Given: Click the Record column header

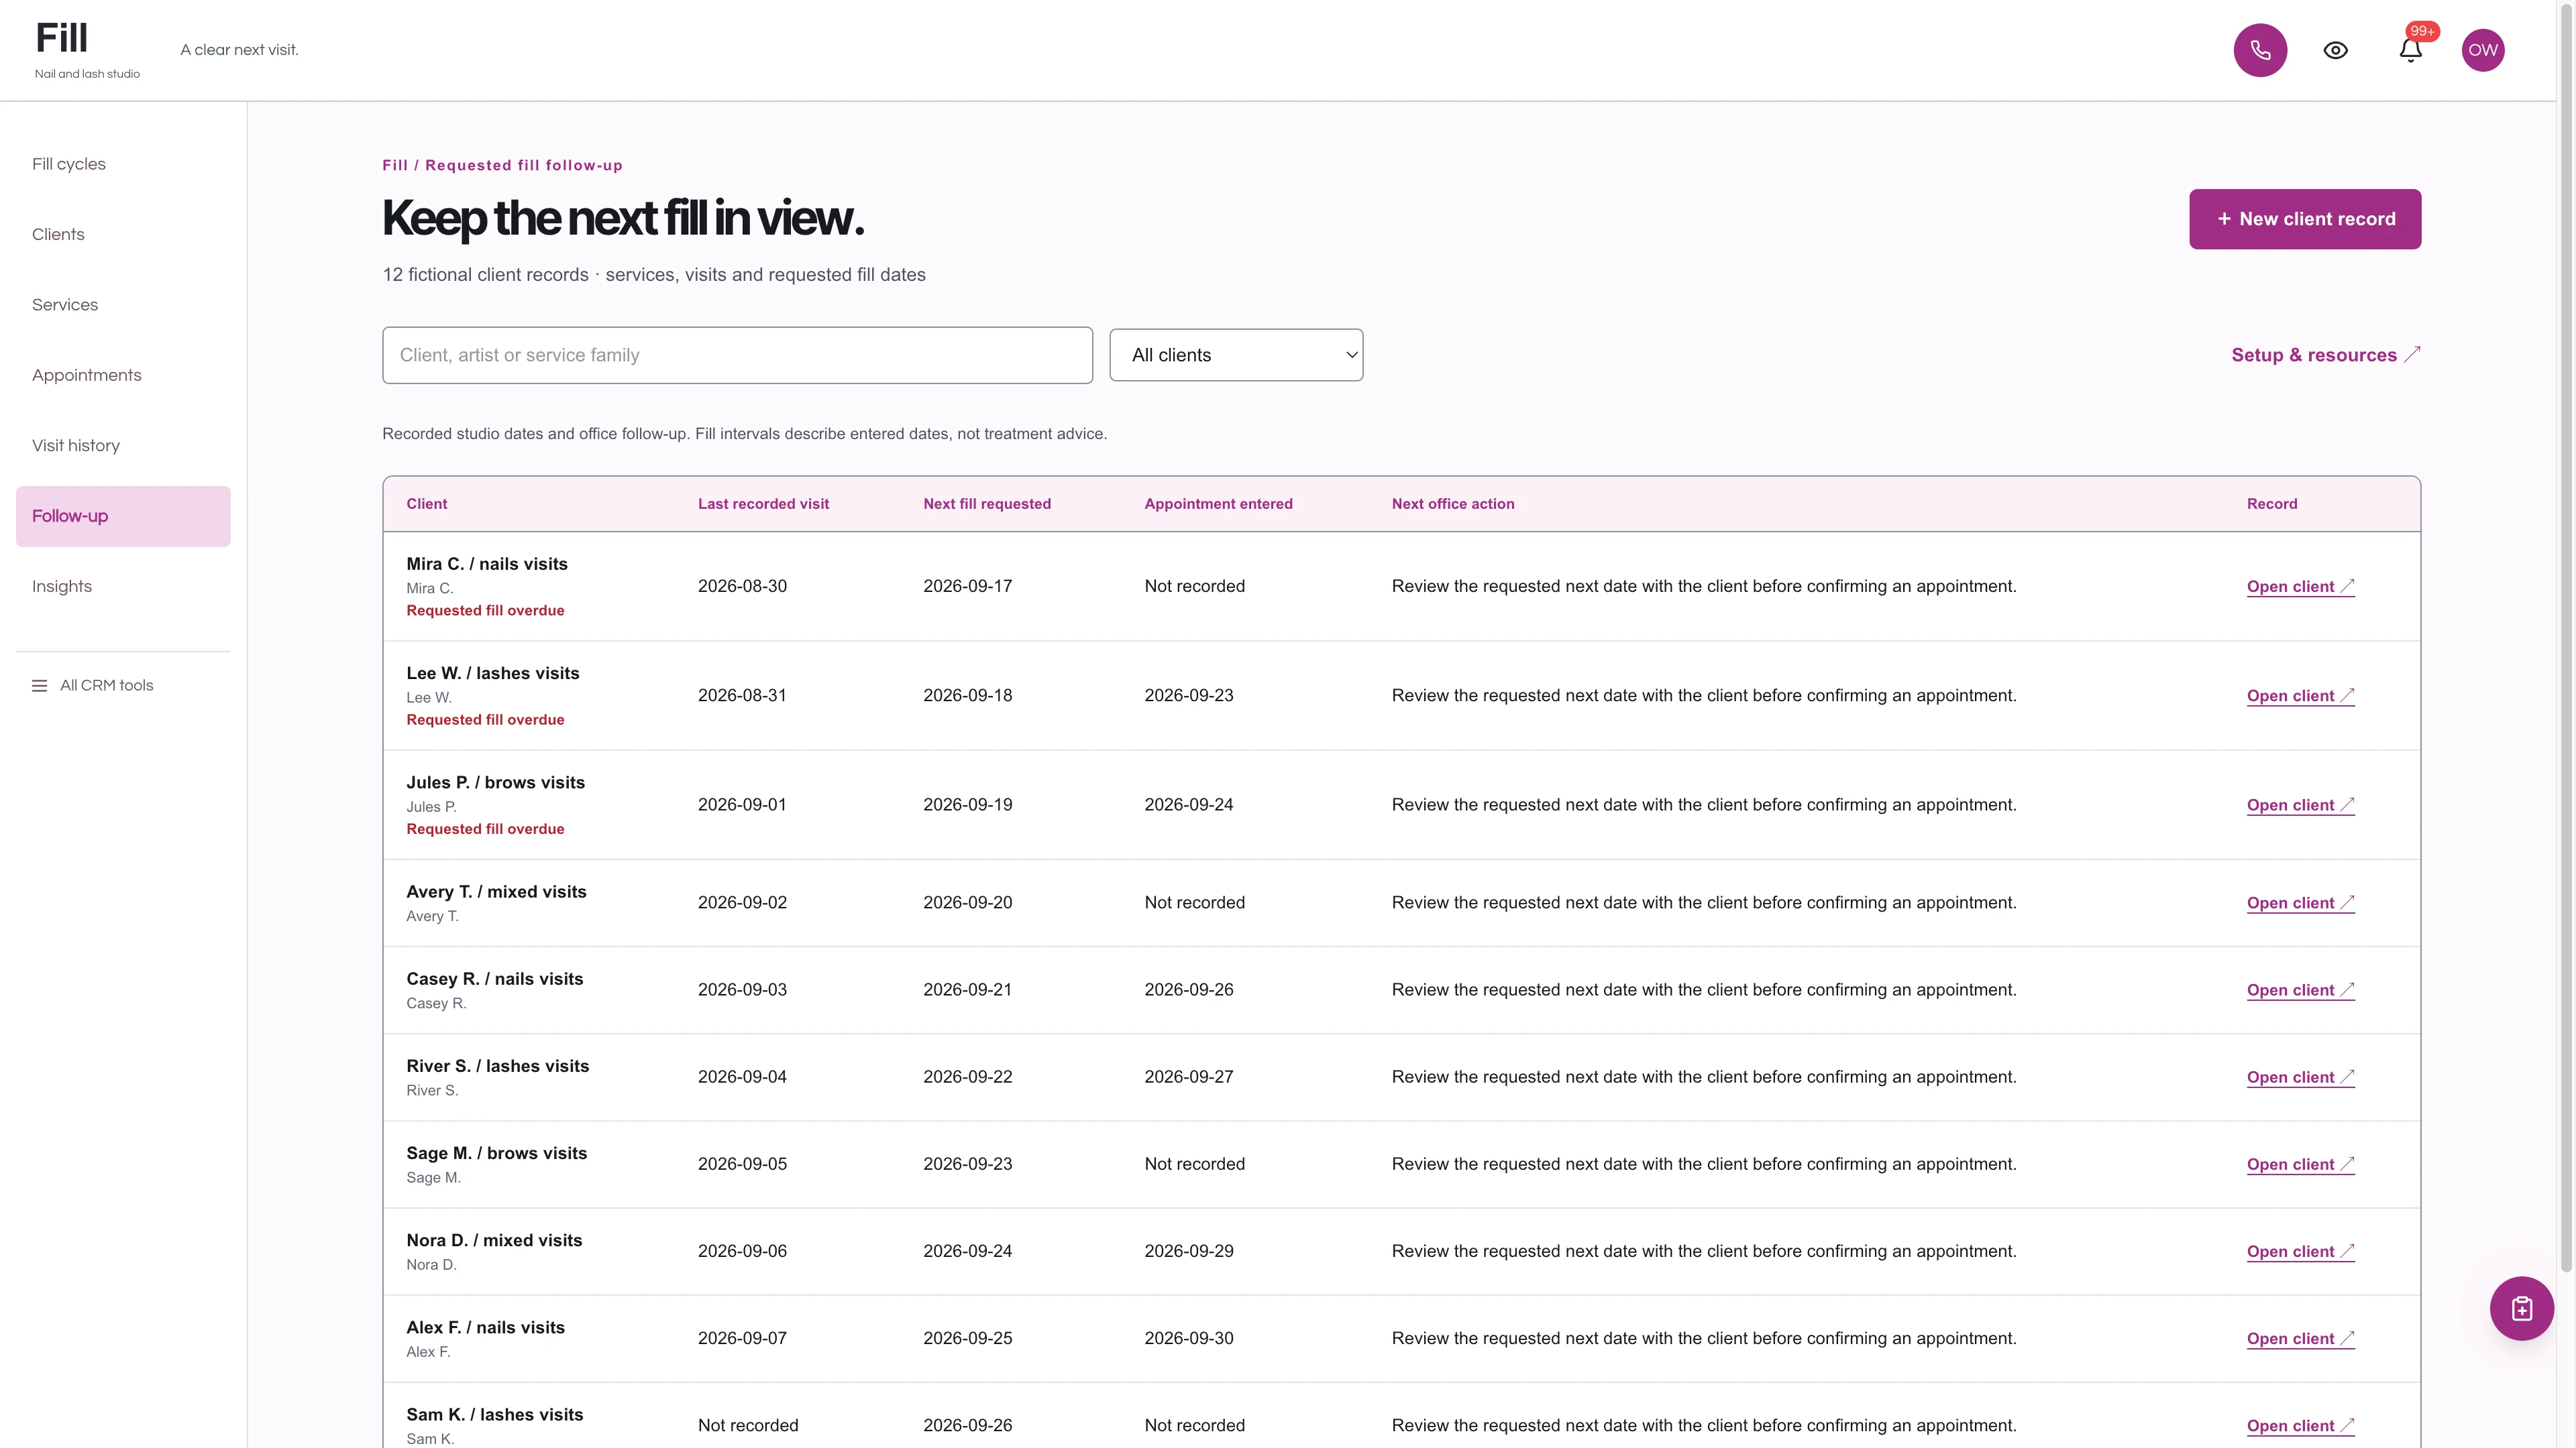Looking at the screenshot, I should 2272,503.
